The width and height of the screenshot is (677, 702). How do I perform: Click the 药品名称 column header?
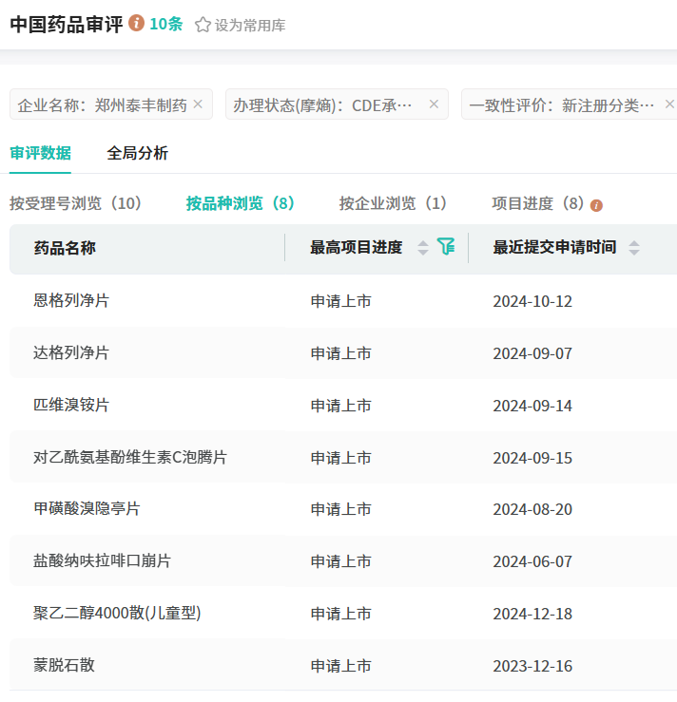65,248
